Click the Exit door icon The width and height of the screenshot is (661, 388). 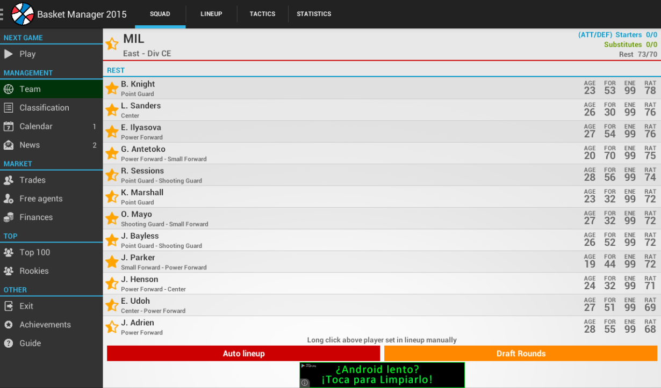pos(9,306)
